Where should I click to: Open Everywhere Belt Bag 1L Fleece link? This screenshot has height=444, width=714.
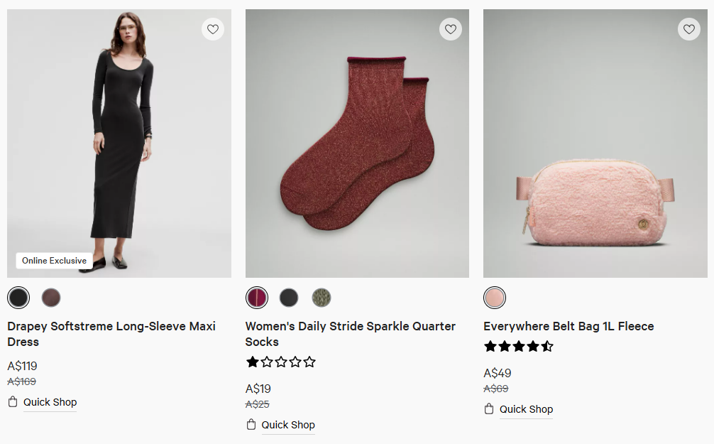click(569, 326)
